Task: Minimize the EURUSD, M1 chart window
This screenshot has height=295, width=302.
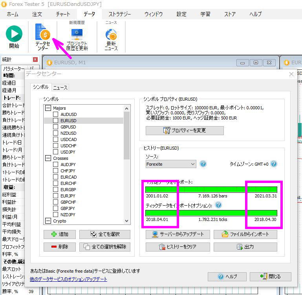Action: point(242,63)
